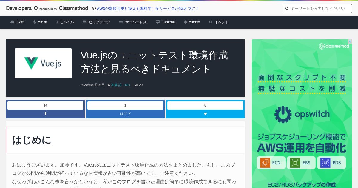This screenshot has height=188, width=358.
Task: Click the Twitter share count 5
Action: tap(205, 105)
